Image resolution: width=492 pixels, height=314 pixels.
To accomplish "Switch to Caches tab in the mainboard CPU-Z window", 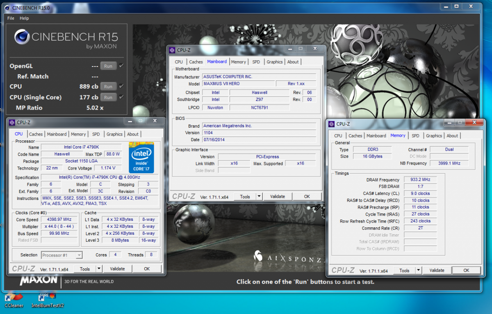I will [196, 62].
